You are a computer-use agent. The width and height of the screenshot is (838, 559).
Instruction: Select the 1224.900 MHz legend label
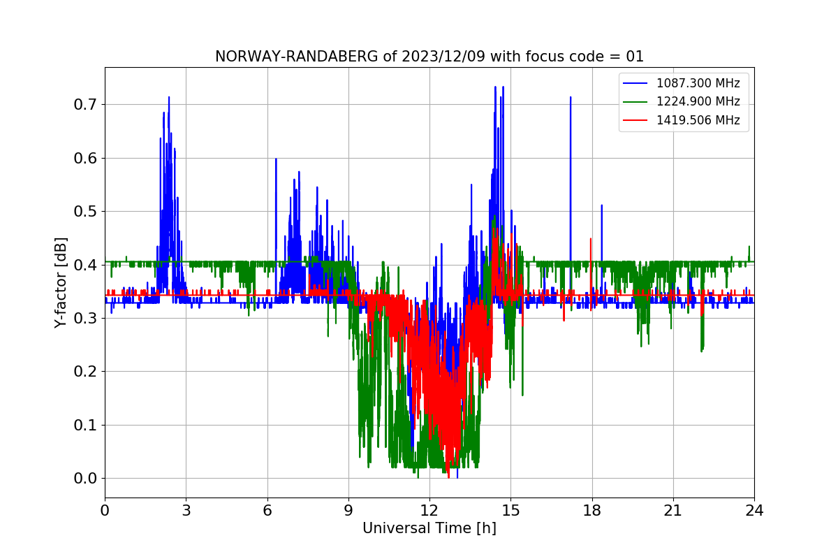[x=698, y=101]
